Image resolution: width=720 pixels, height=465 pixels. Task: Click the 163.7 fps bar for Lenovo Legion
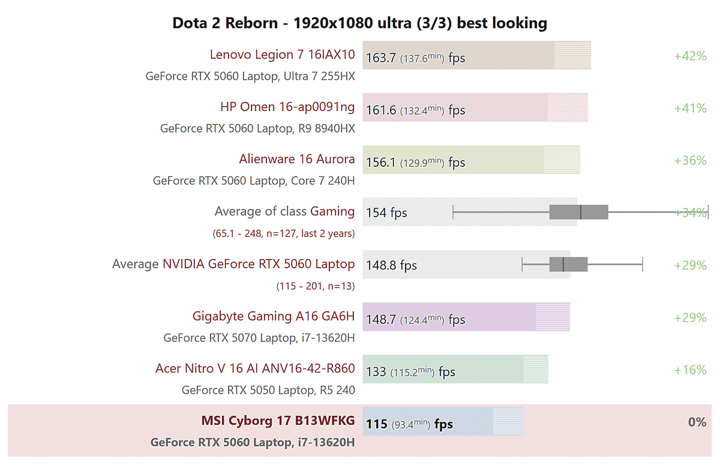pyautogui.click(x=477, y=55)
